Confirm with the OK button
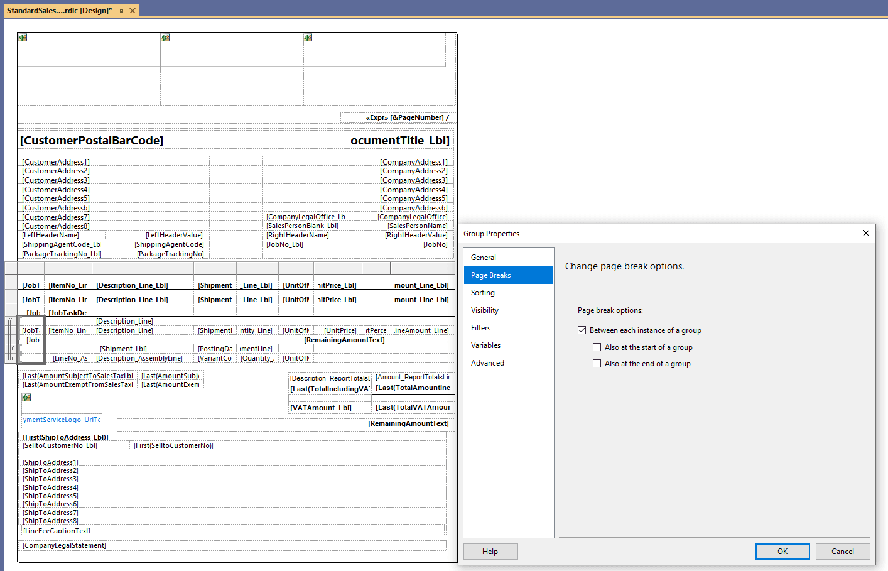The image size is (888, 571). (x=782, y=552)
